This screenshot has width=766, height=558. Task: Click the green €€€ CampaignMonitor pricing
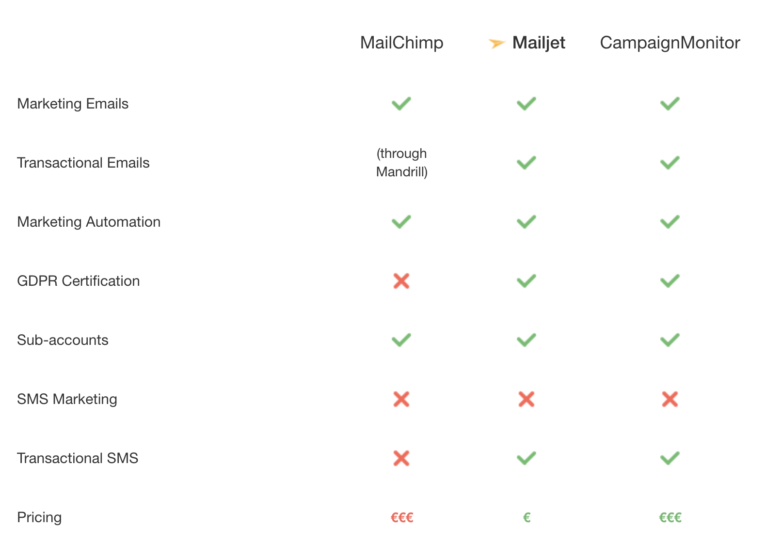coord(670,518)
